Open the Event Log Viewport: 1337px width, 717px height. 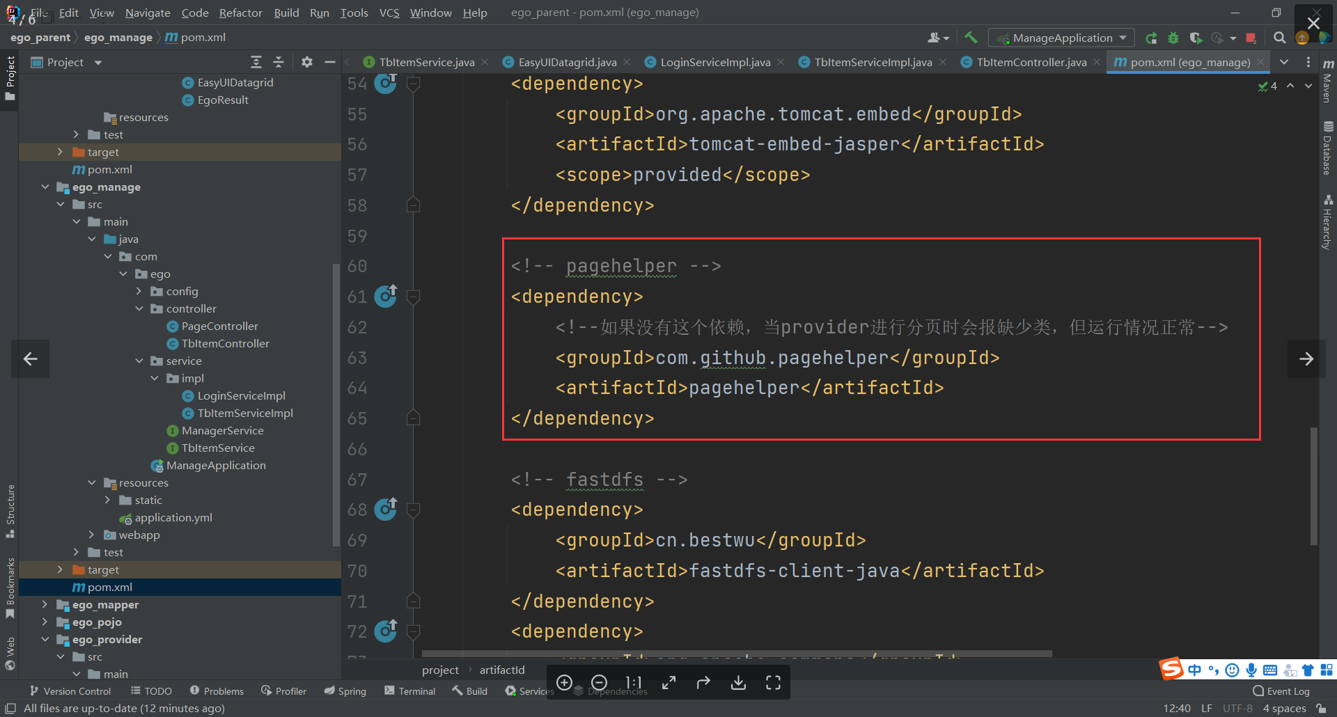pyautogui.click(x=1281, y=691)
